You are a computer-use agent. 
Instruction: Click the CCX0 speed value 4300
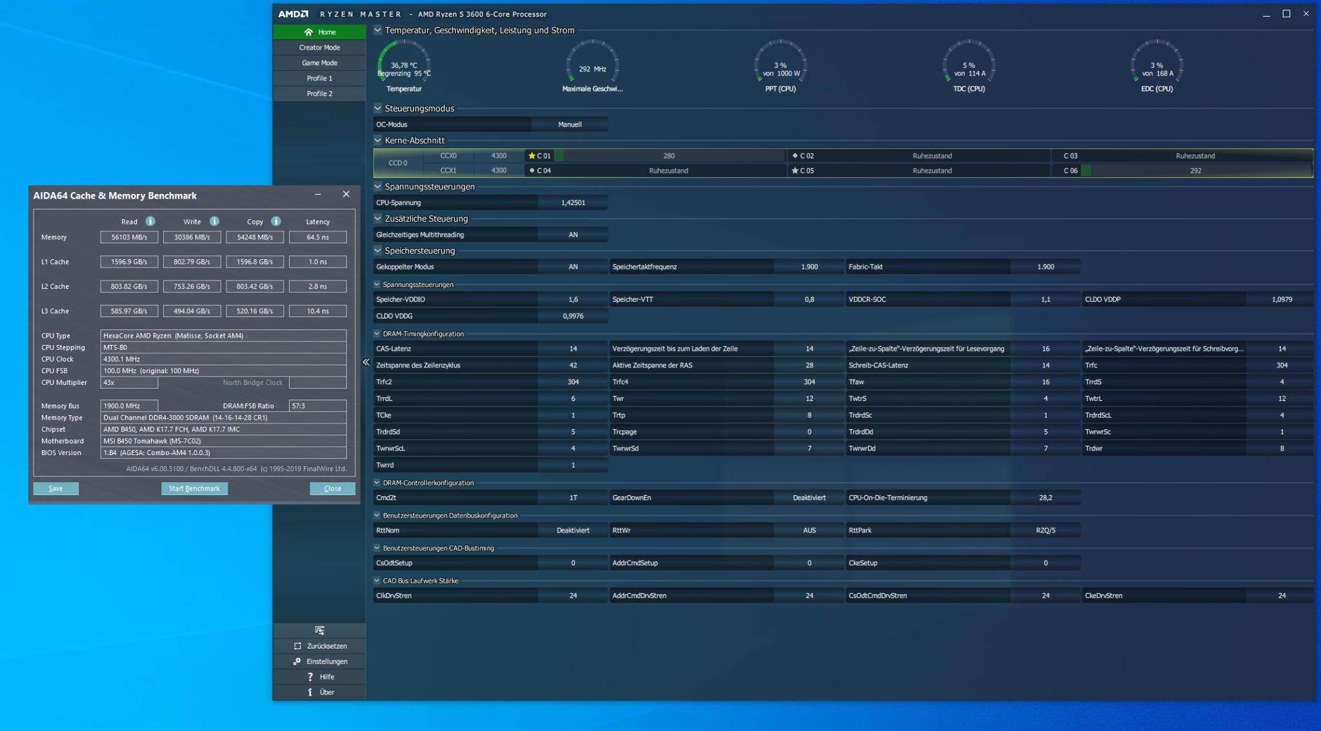[499, 156]
